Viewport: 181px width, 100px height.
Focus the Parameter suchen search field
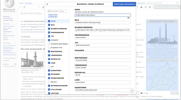point(57,11)
